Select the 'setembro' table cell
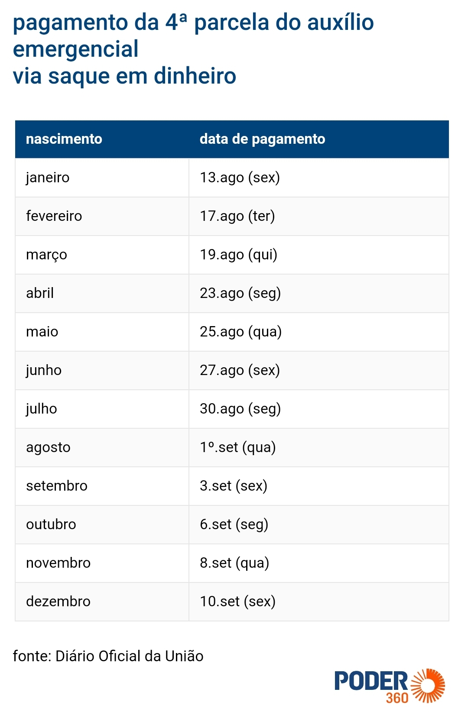 [x=102, y=486]
